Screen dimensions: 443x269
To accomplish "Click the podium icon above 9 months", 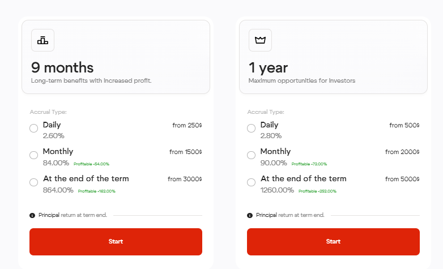I will (x=42, y=40).
